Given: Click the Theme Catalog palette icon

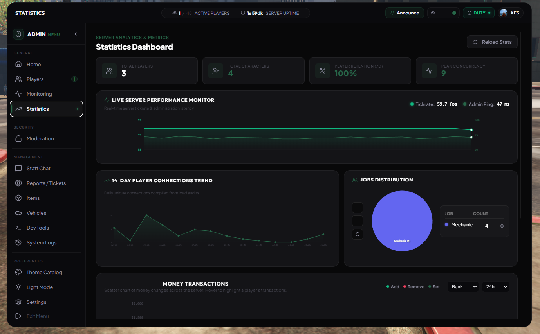Looking at the screenshot, I should pos(18,273).
